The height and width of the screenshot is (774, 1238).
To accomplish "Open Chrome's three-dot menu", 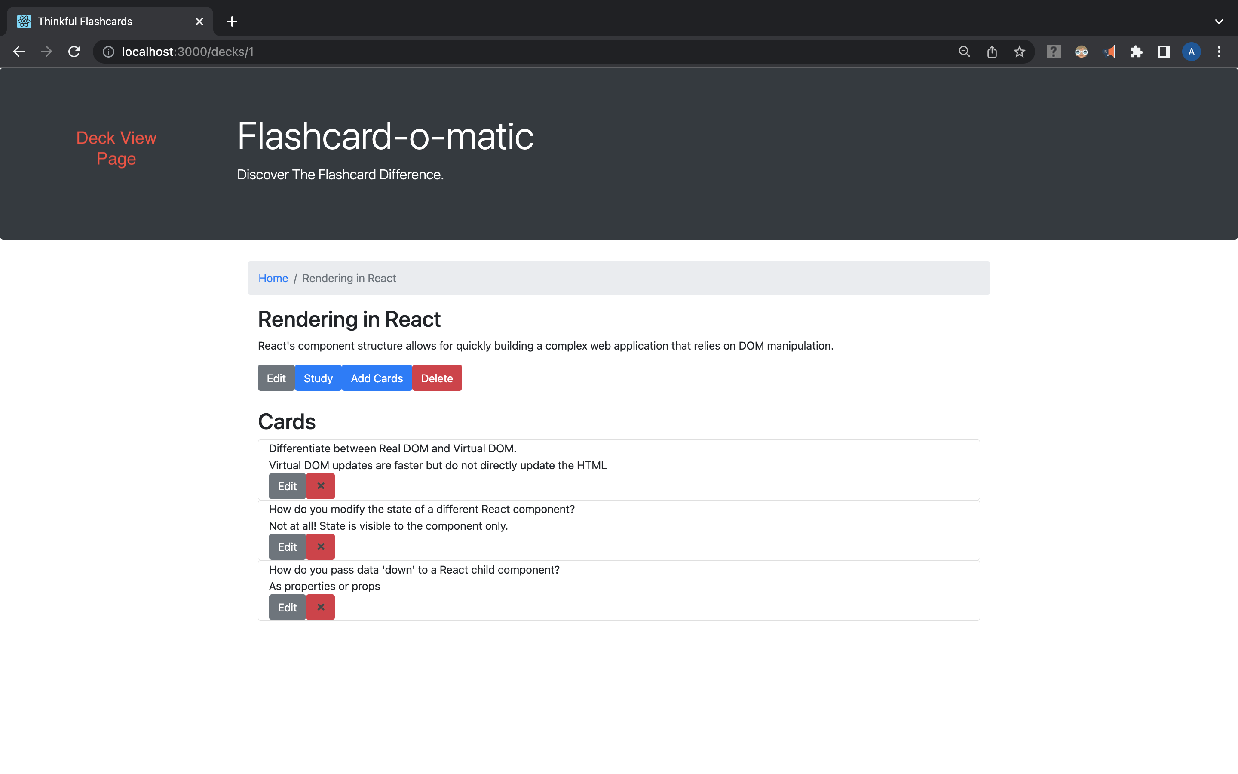I will point(1219,52).
